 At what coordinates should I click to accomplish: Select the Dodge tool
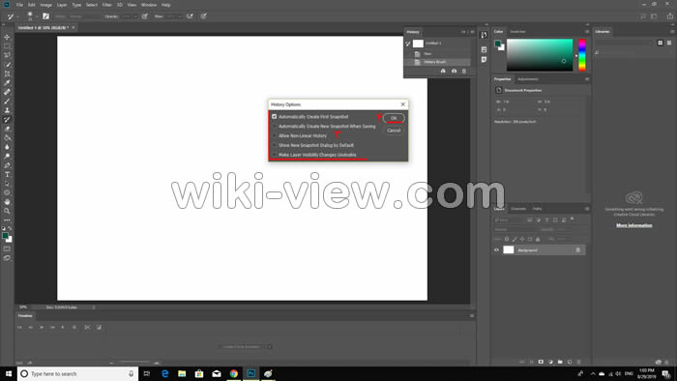pos(7,157)
